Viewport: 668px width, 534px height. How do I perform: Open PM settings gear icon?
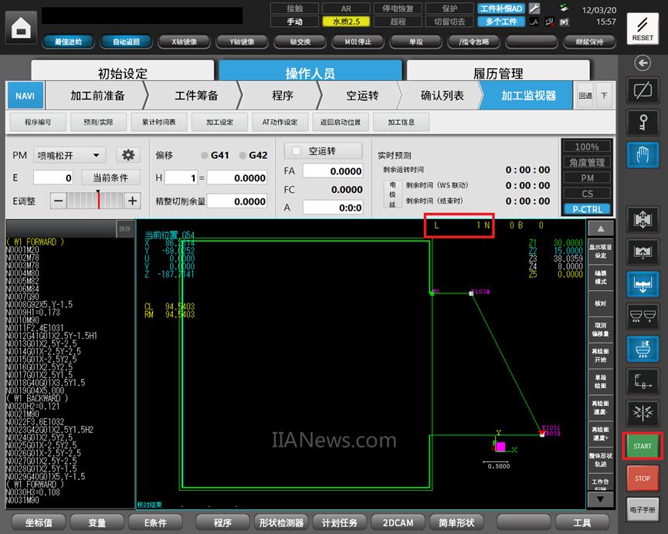tap(126, 155)
